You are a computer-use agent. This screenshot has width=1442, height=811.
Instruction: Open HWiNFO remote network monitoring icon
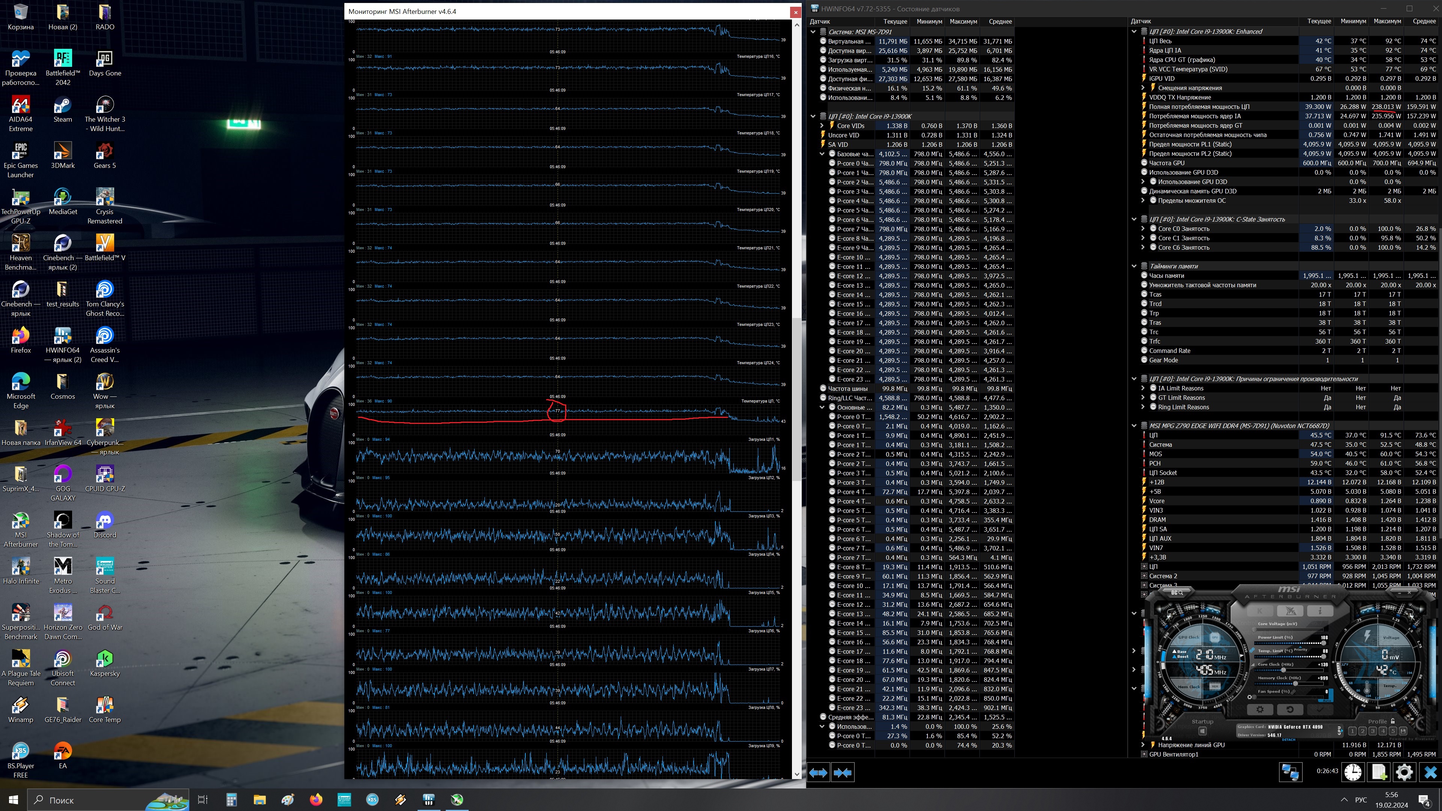coord(1290,772)
